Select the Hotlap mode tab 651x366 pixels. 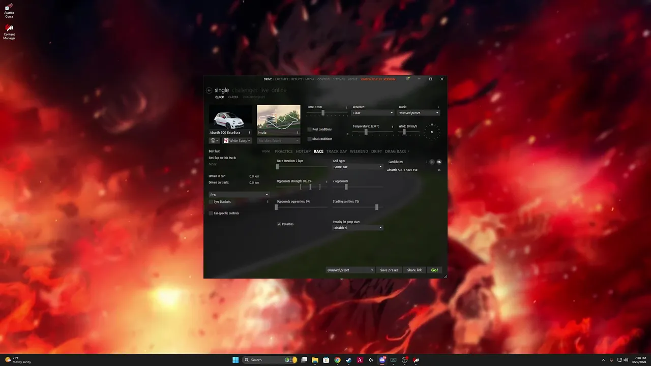coord(303,151)
